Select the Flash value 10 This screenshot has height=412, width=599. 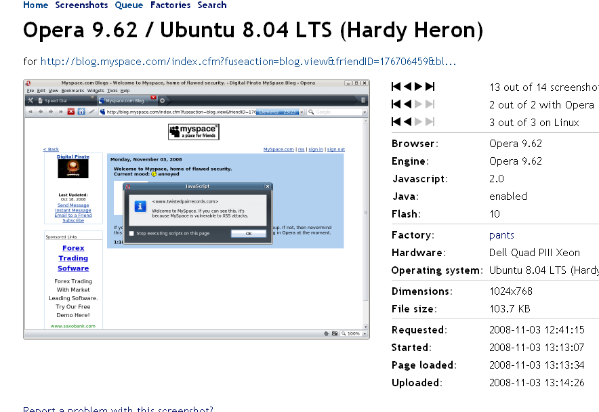(x=495, y=213)
